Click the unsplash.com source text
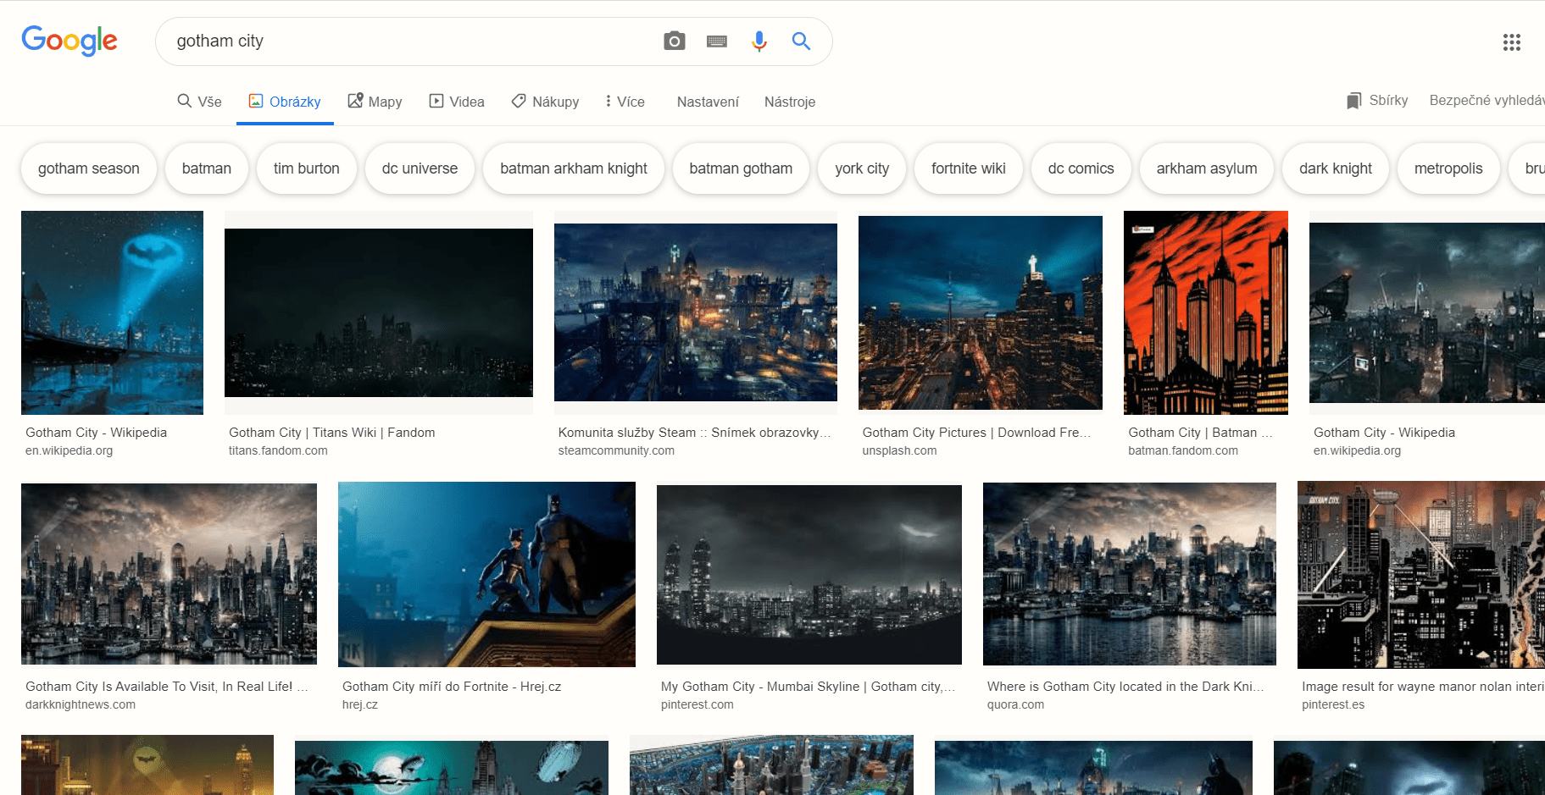The height and width of the screenshot is (795, 1545). [899, 450]
